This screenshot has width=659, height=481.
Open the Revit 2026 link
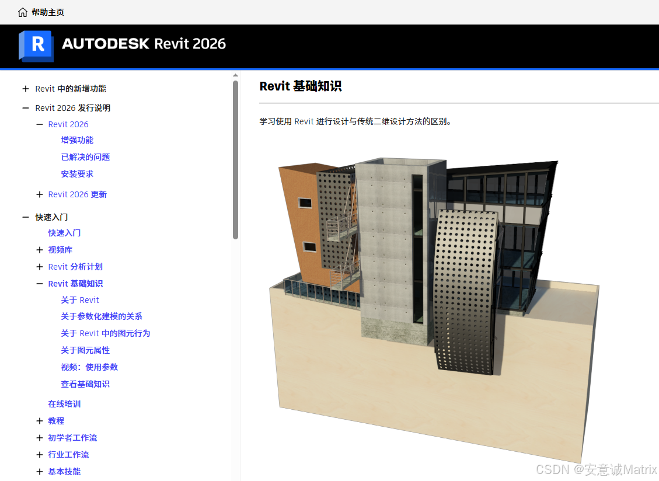[x=68, y=124]
